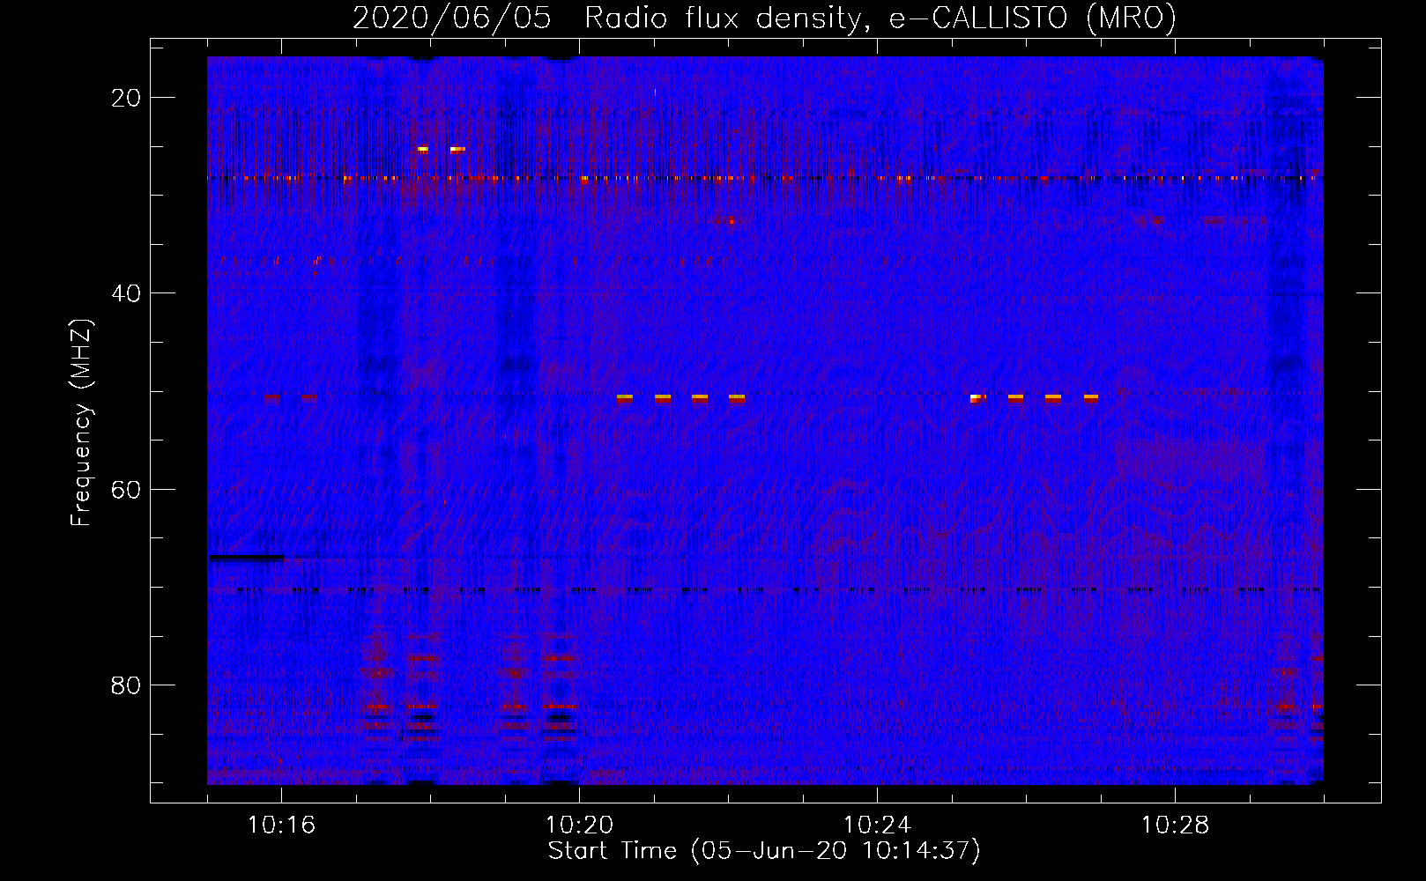Click the 10:24 time tick label

(877, 825)
